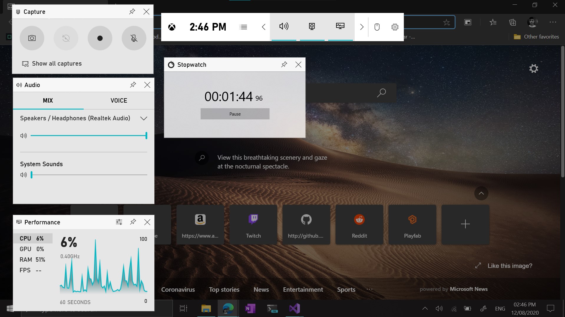This screenshot has height=317, width=565.
Task: Open the Collections icon in Edge
Action: tap(513, 22)
